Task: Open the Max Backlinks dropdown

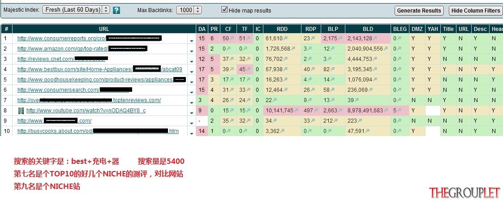Action: 189,10
